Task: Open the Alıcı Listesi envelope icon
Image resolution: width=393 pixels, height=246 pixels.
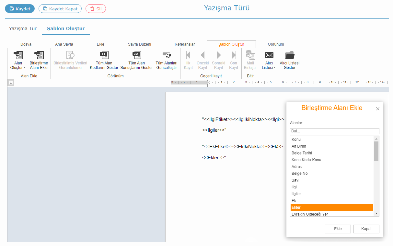Action: coord(269,55)
